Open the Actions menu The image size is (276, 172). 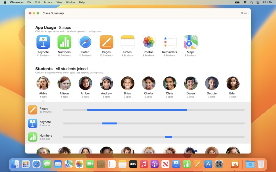[48, 2]
